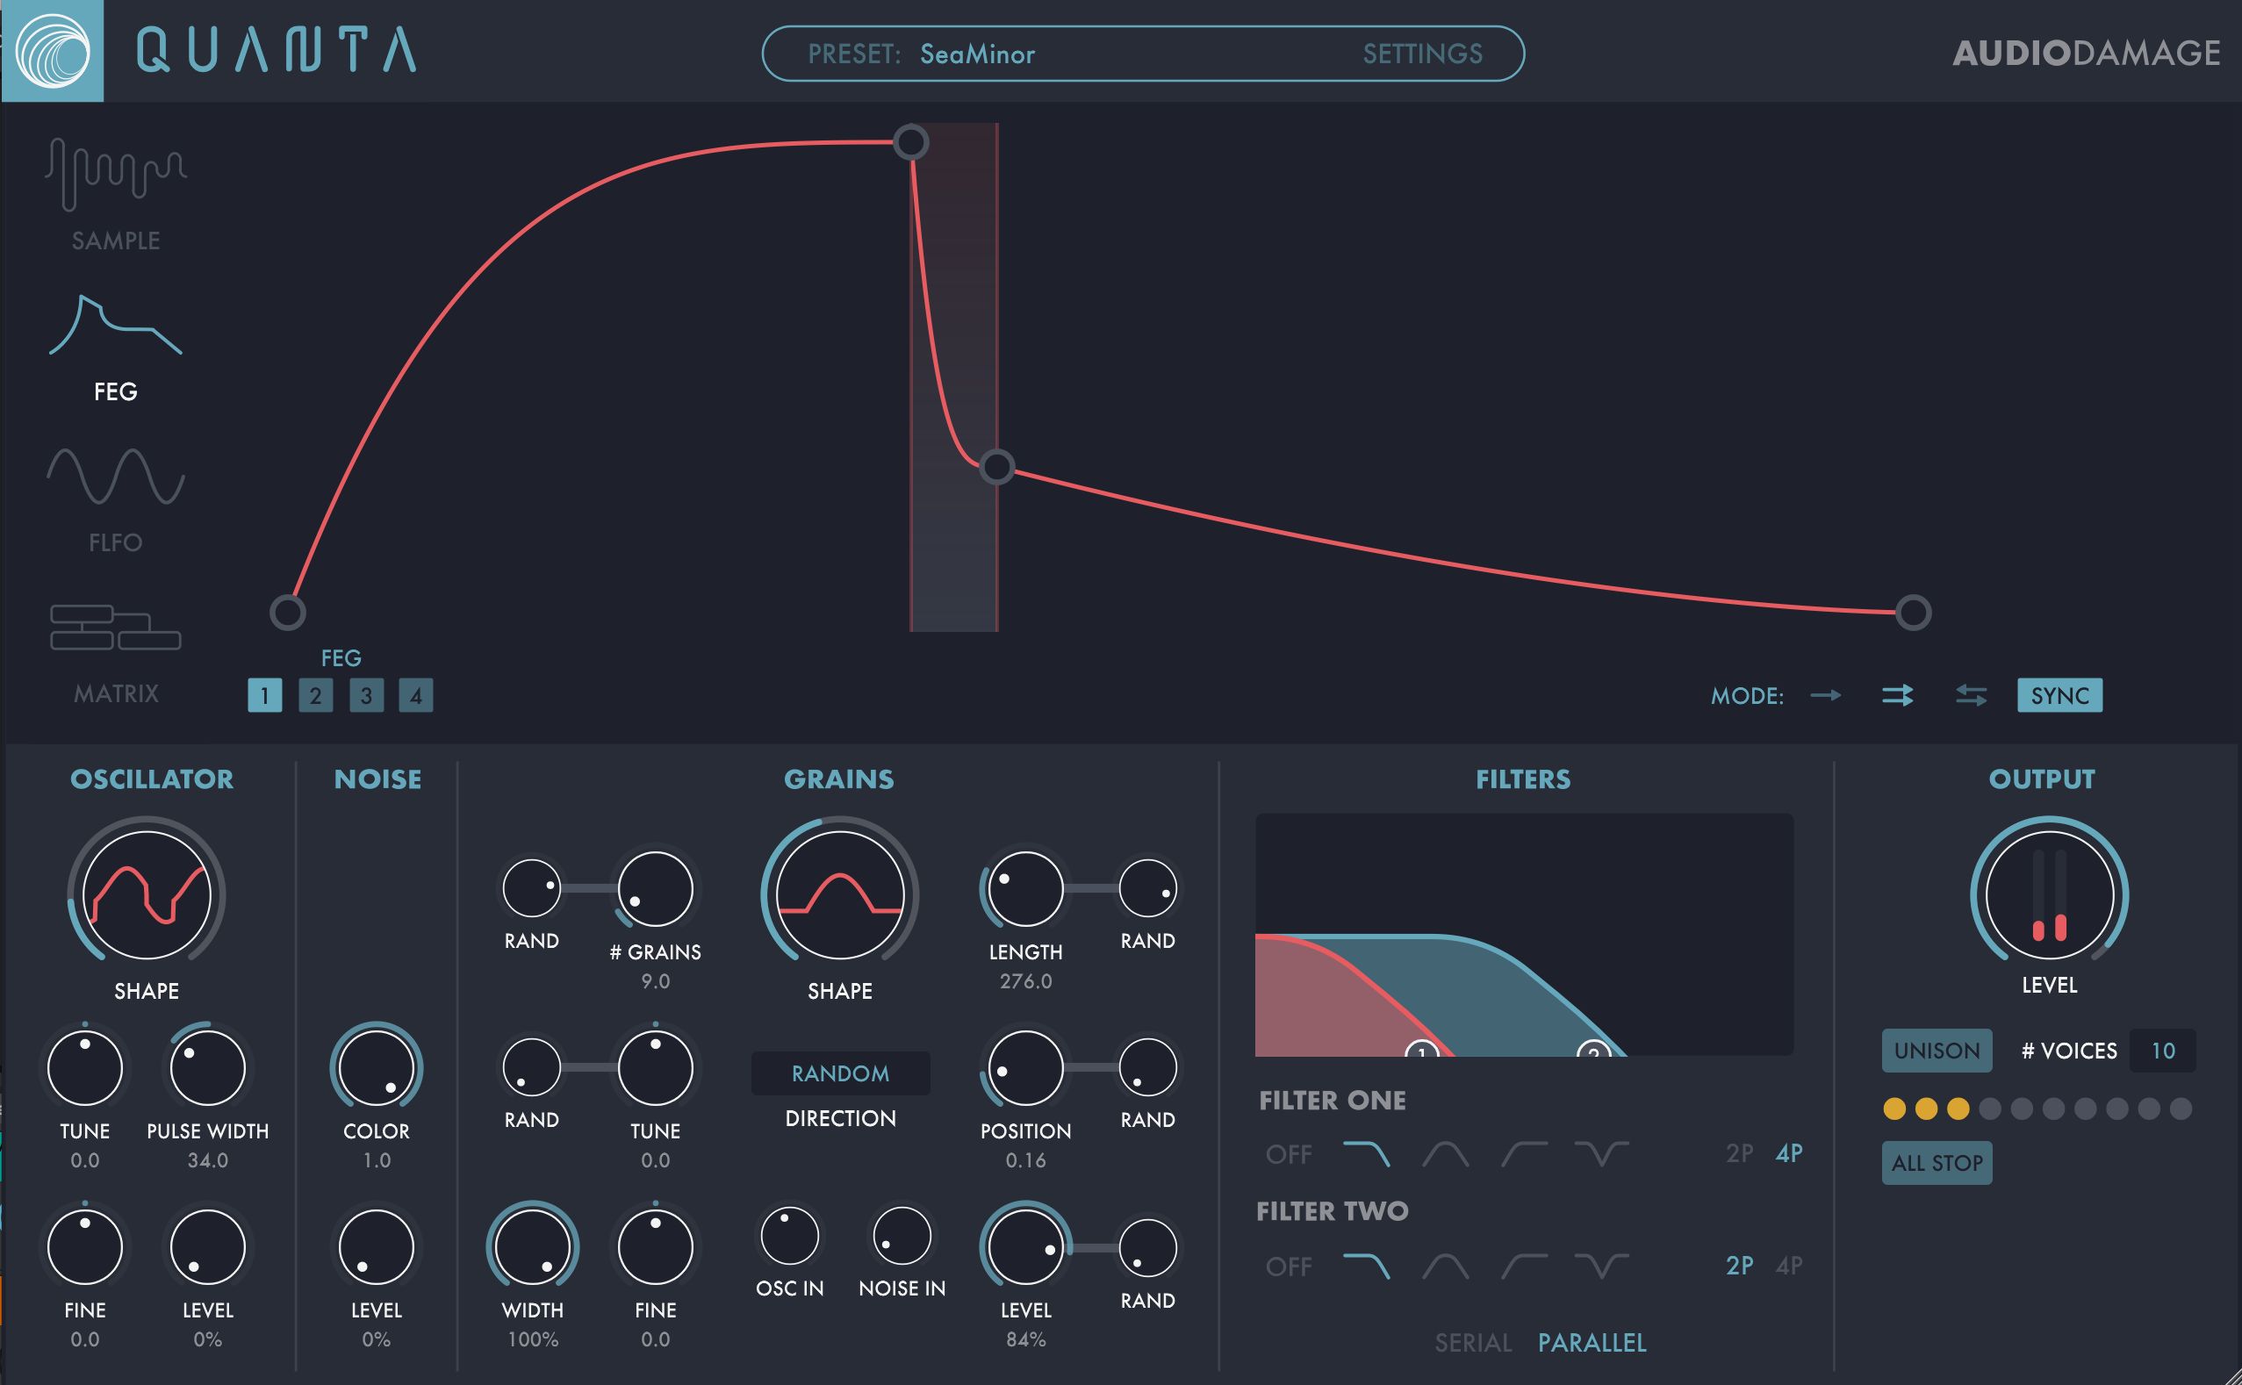Select one-shot forward envelope mode arrow
This screenshot has width=2242, height=1385.
1825,695
